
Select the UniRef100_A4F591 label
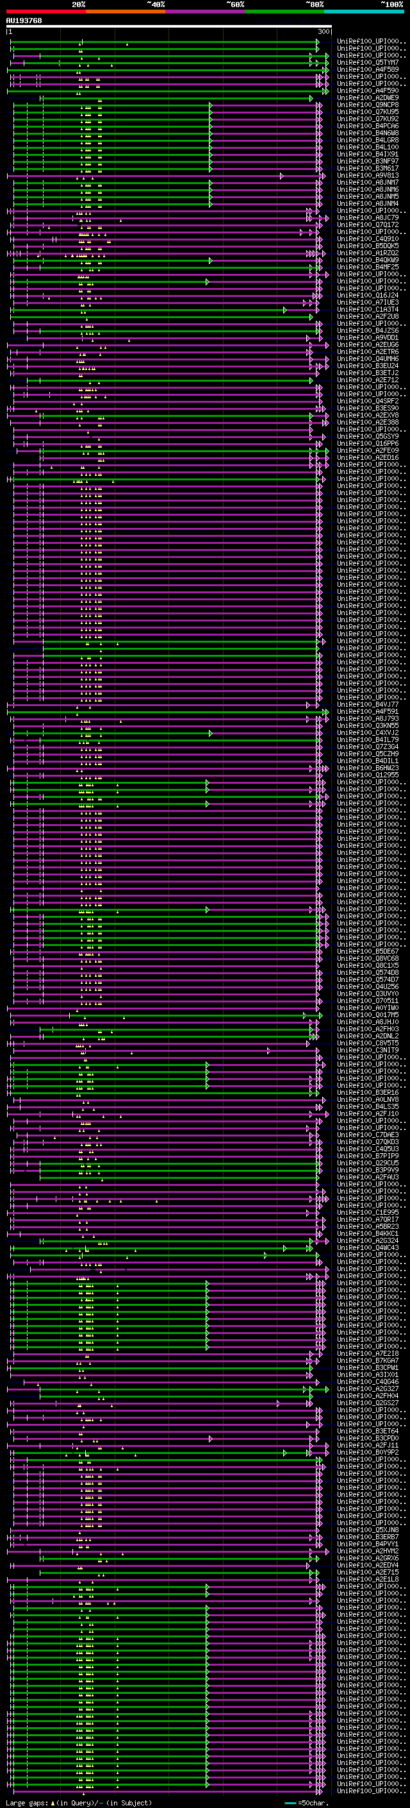(368, 711)
